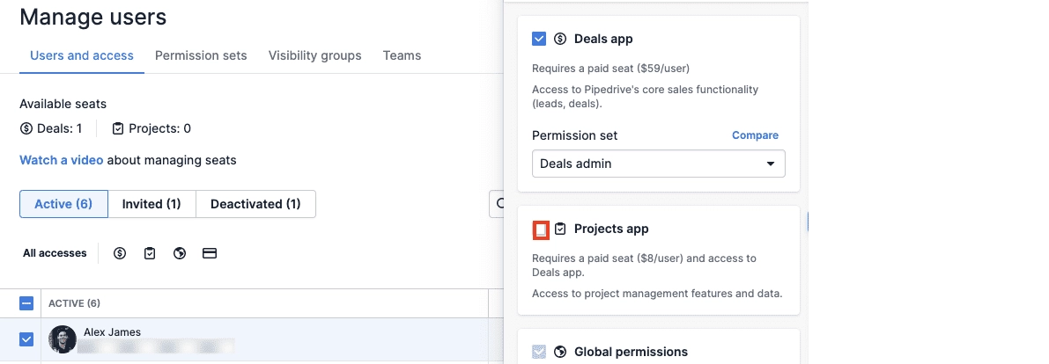Open the Permission sets tab

coord(201,56)
